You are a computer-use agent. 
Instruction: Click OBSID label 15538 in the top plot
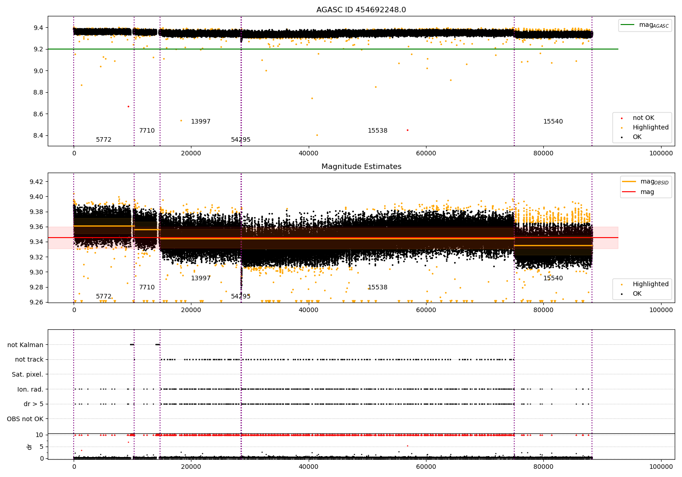coord(377,131)
